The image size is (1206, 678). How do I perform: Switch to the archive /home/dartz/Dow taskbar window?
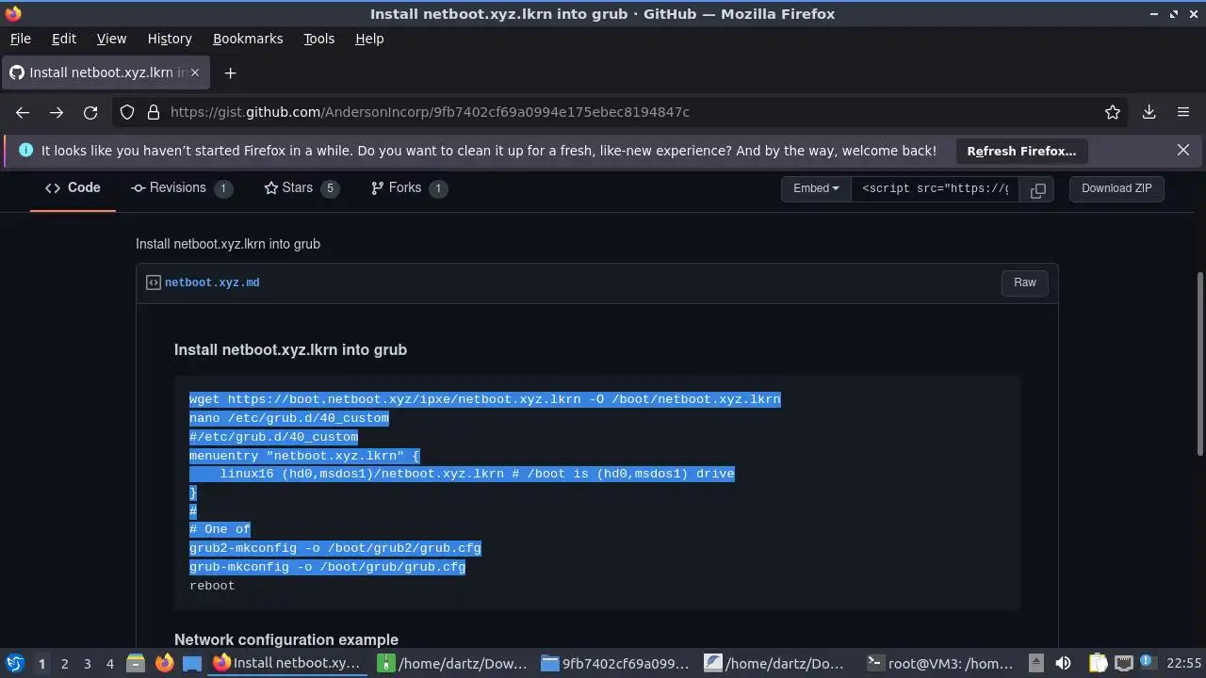click(452, 663)
